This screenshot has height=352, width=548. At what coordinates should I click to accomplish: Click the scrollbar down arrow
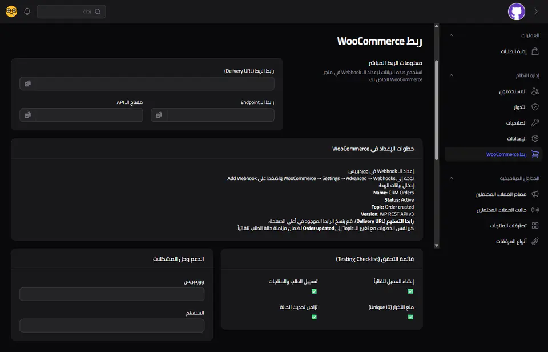coord(437,246)
